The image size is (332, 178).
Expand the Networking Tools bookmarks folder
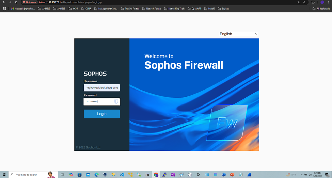point(174,9)
